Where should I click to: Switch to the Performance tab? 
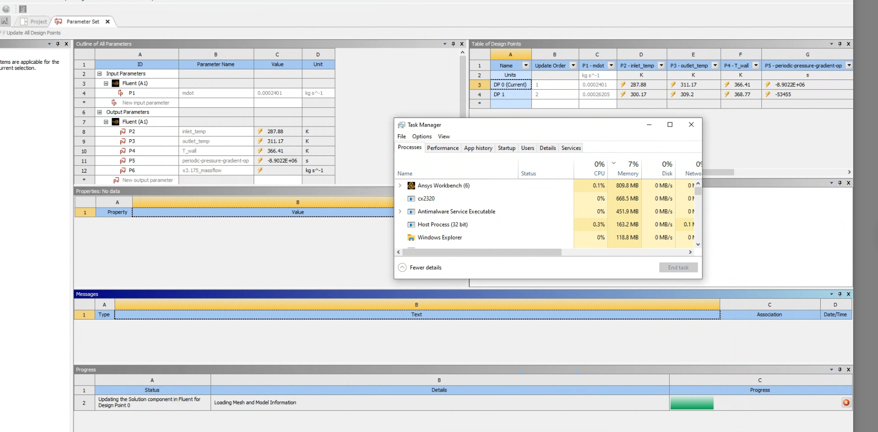coord(442,148)
